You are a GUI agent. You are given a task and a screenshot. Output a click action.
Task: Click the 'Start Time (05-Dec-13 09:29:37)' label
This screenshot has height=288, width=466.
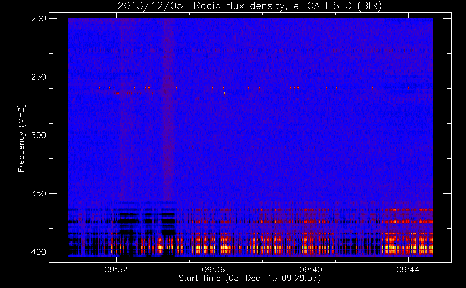tap(250, 278)
